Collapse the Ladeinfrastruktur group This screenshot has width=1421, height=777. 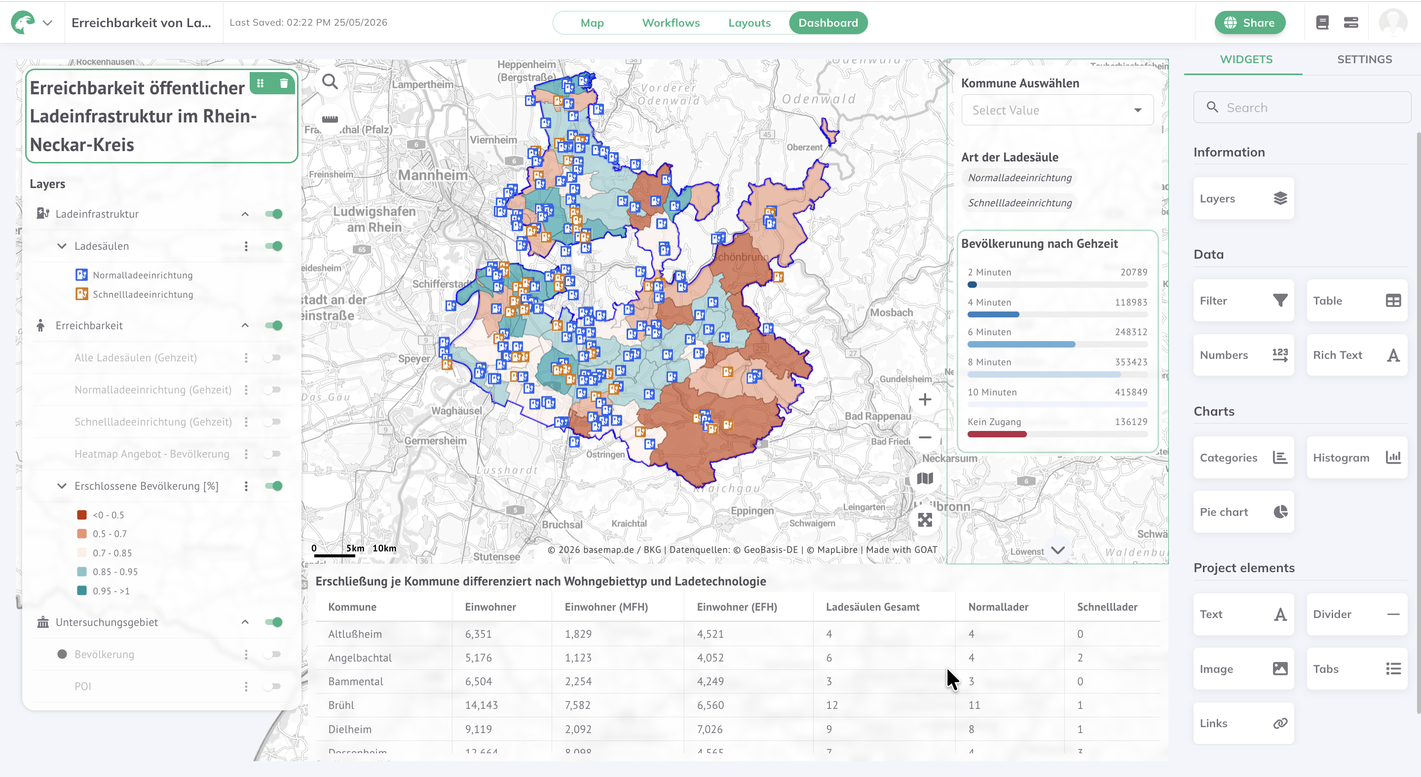[x=245, y=214]
